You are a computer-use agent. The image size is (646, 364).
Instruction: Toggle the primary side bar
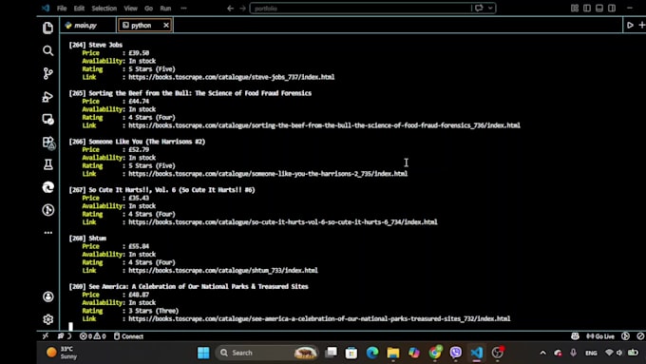pyautogui.click(x=587, y=9)
